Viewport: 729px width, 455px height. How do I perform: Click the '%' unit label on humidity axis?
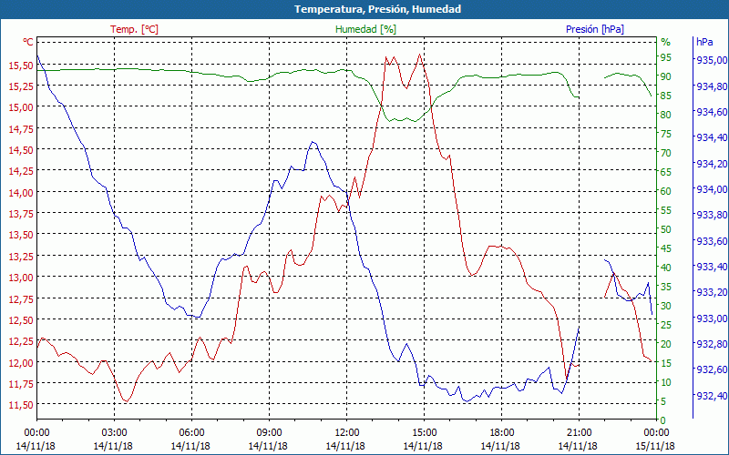click(666, 42)
